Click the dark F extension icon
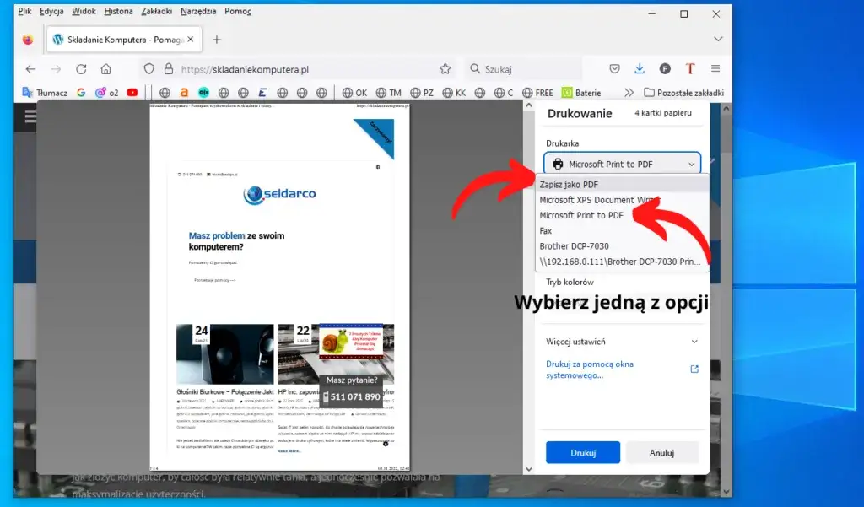This screenshot has height=507, width=864. click(665, 68)
